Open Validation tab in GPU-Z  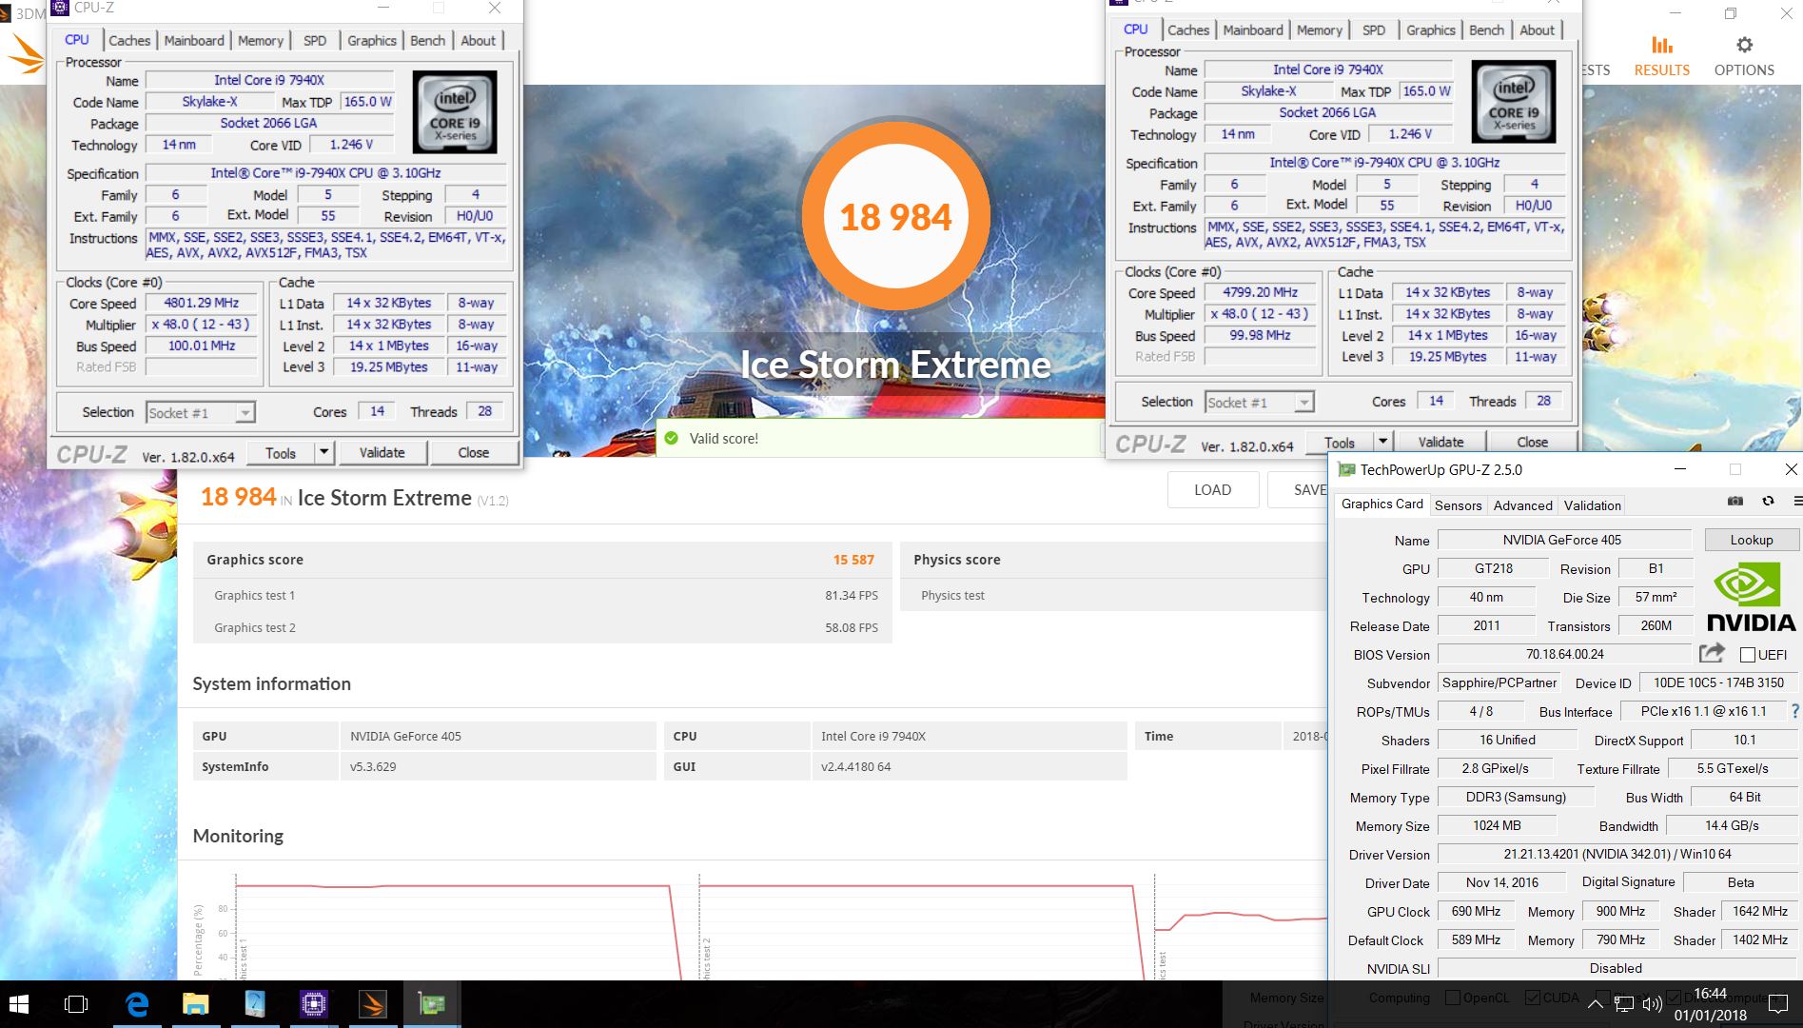click(1593, 505)
